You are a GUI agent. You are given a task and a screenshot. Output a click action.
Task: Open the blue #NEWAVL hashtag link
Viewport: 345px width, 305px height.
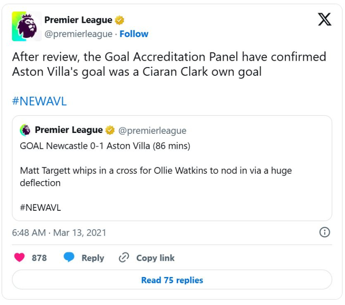pos(39,101)
